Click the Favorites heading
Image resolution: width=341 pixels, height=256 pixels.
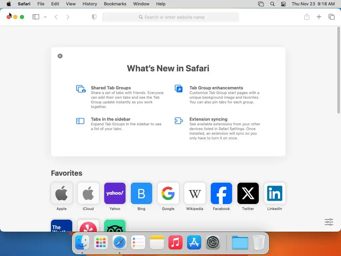point(67,173)
